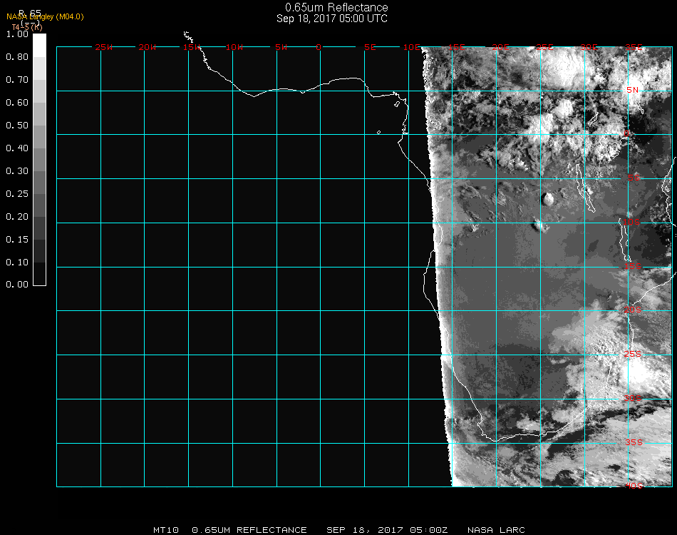Click the 10W longitude label
Image resolution: width=677 pixels, height=535 pixels.
tap(234, 47)
